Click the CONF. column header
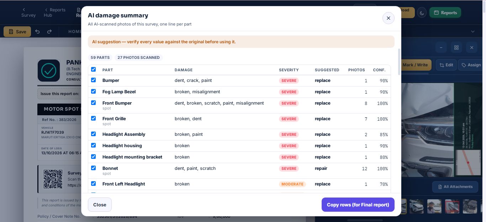Viewport: 486px width, 222px height. (379, 70)
